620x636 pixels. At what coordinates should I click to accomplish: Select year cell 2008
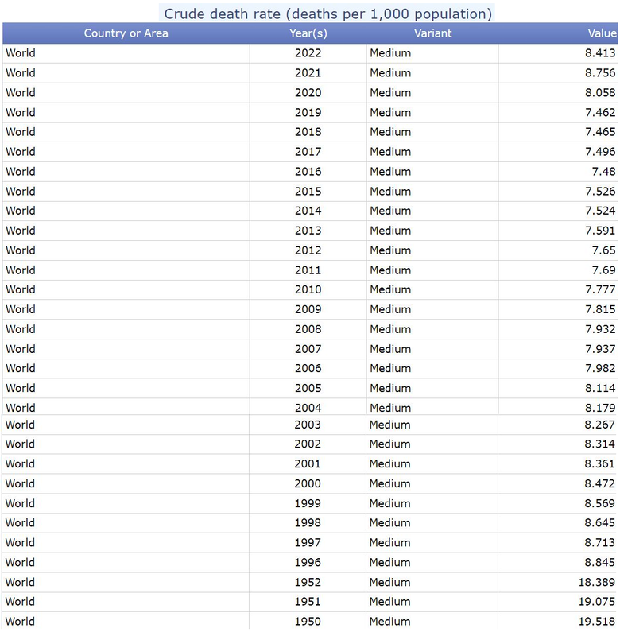coord(308,329)
